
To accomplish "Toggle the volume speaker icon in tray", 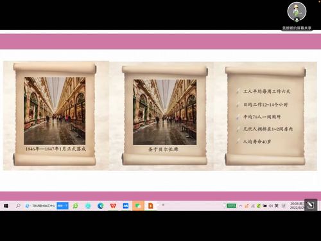I will pos(271,206).
